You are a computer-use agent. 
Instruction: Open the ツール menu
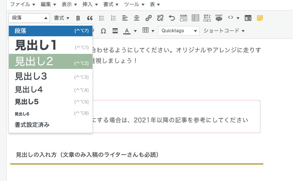[x=134, y=4]
